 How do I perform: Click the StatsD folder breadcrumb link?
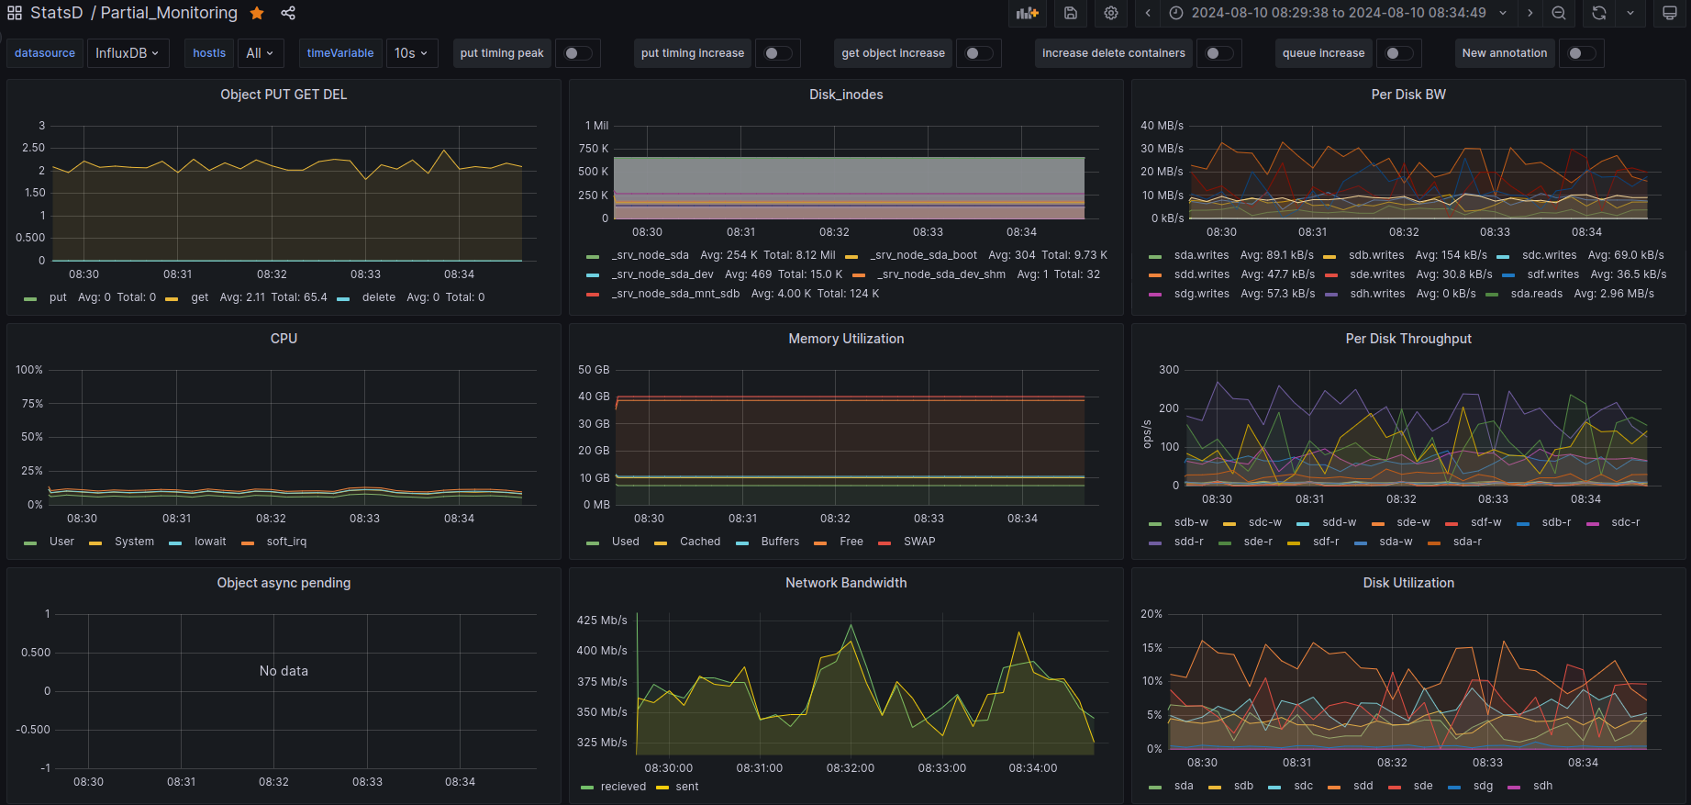[x=57, y=13]
